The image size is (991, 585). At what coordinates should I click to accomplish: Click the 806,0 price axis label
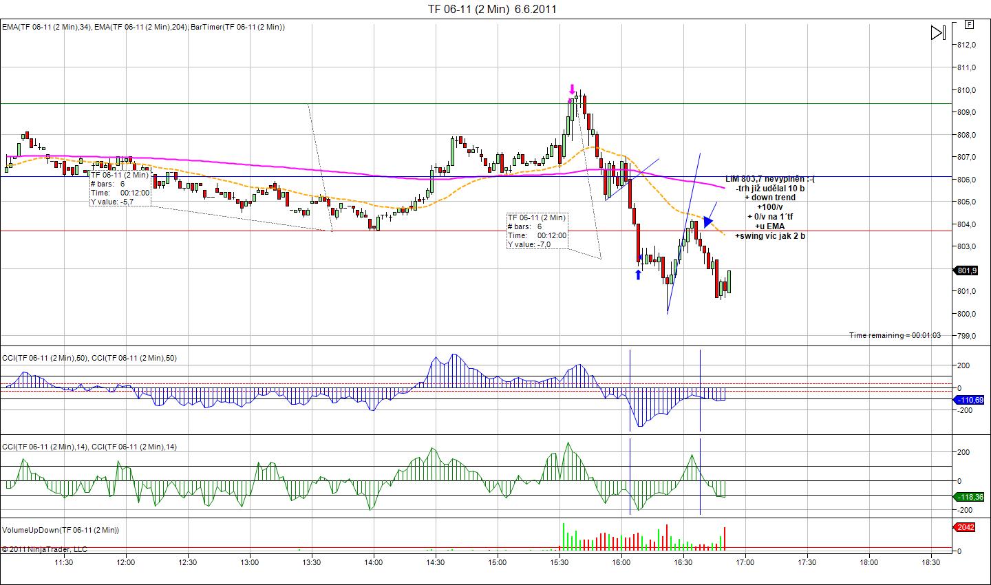(x=967, y=180)
